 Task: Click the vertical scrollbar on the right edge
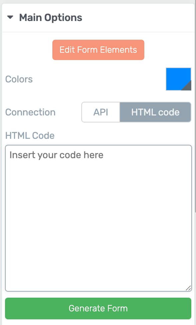pos(195,108)
